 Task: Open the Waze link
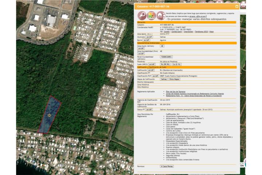[211, 31]
